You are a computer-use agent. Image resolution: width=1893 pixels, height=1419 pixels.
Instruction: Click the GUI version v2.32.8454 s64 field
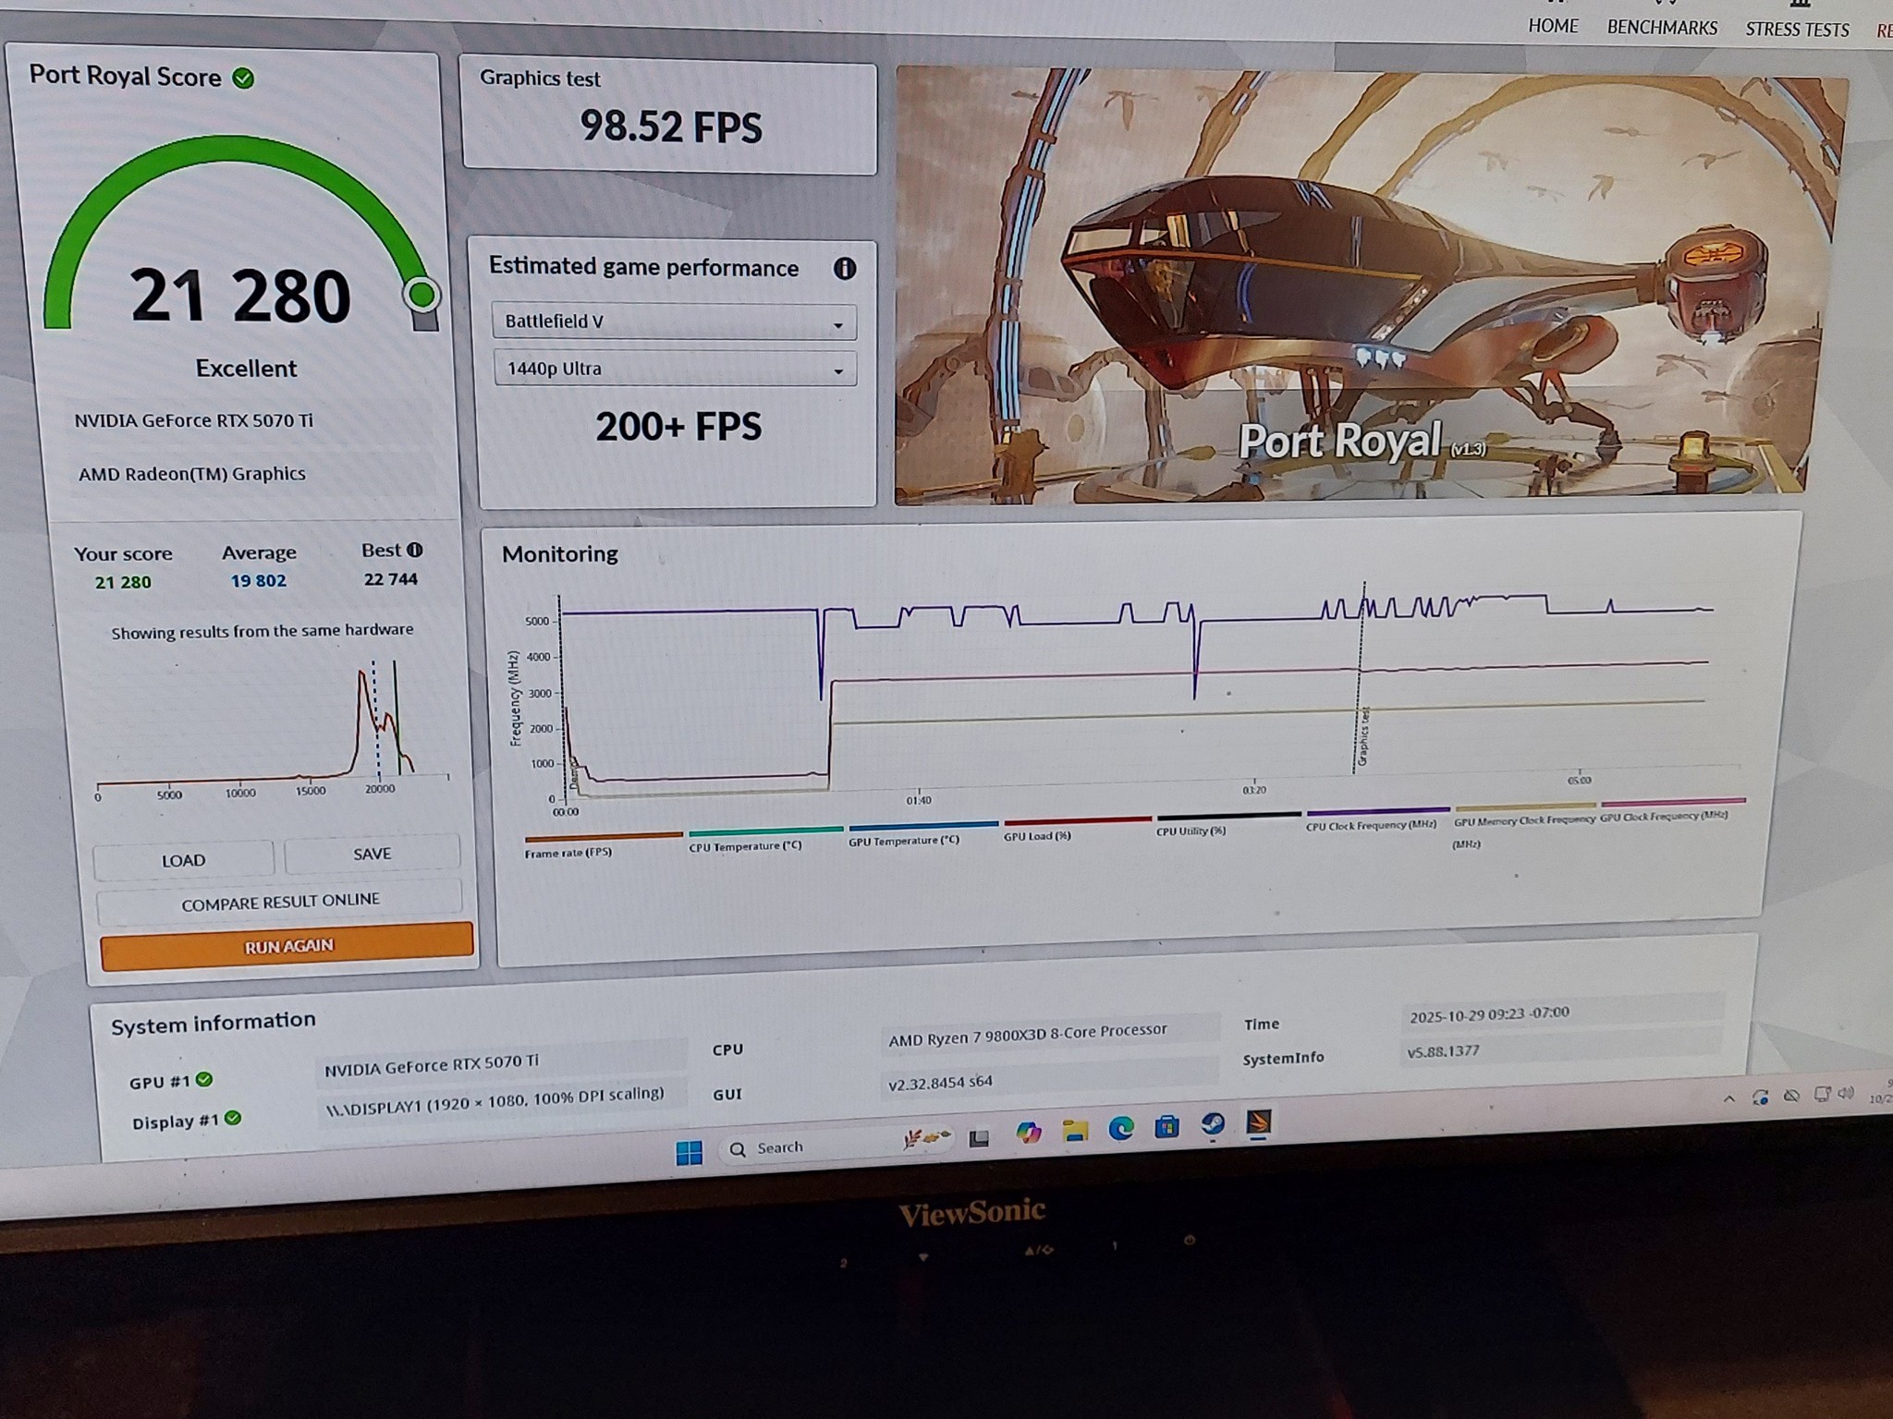1048,1080
